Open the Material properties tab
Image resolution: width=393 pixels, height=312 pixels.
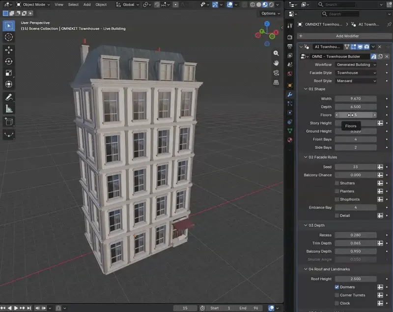(x=290, y=140)
